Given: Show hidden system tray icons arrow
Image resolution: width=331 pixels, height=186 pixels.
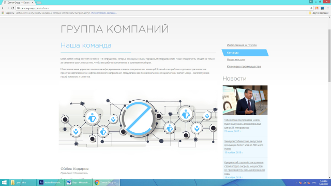Looking at the screenshot, I should tap(296, 183).
